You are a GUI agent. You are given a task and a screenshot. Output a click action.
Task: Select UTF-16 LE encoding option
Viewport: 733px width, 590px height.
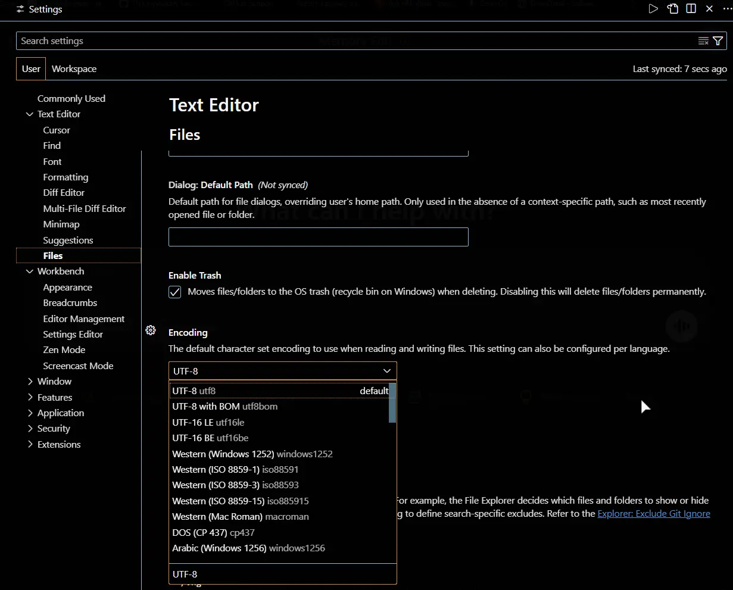pos(279,422)
